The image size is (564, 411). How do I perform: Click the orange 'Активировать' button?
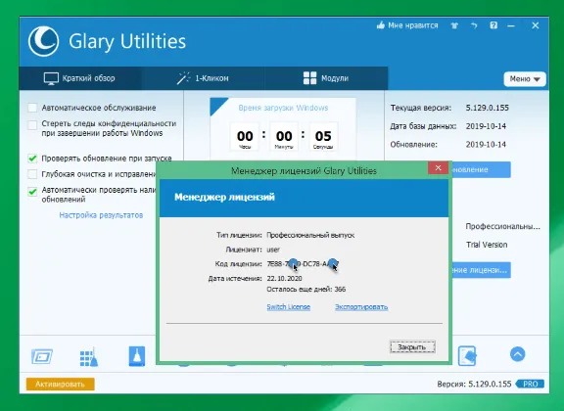click(x=61, y=384)
